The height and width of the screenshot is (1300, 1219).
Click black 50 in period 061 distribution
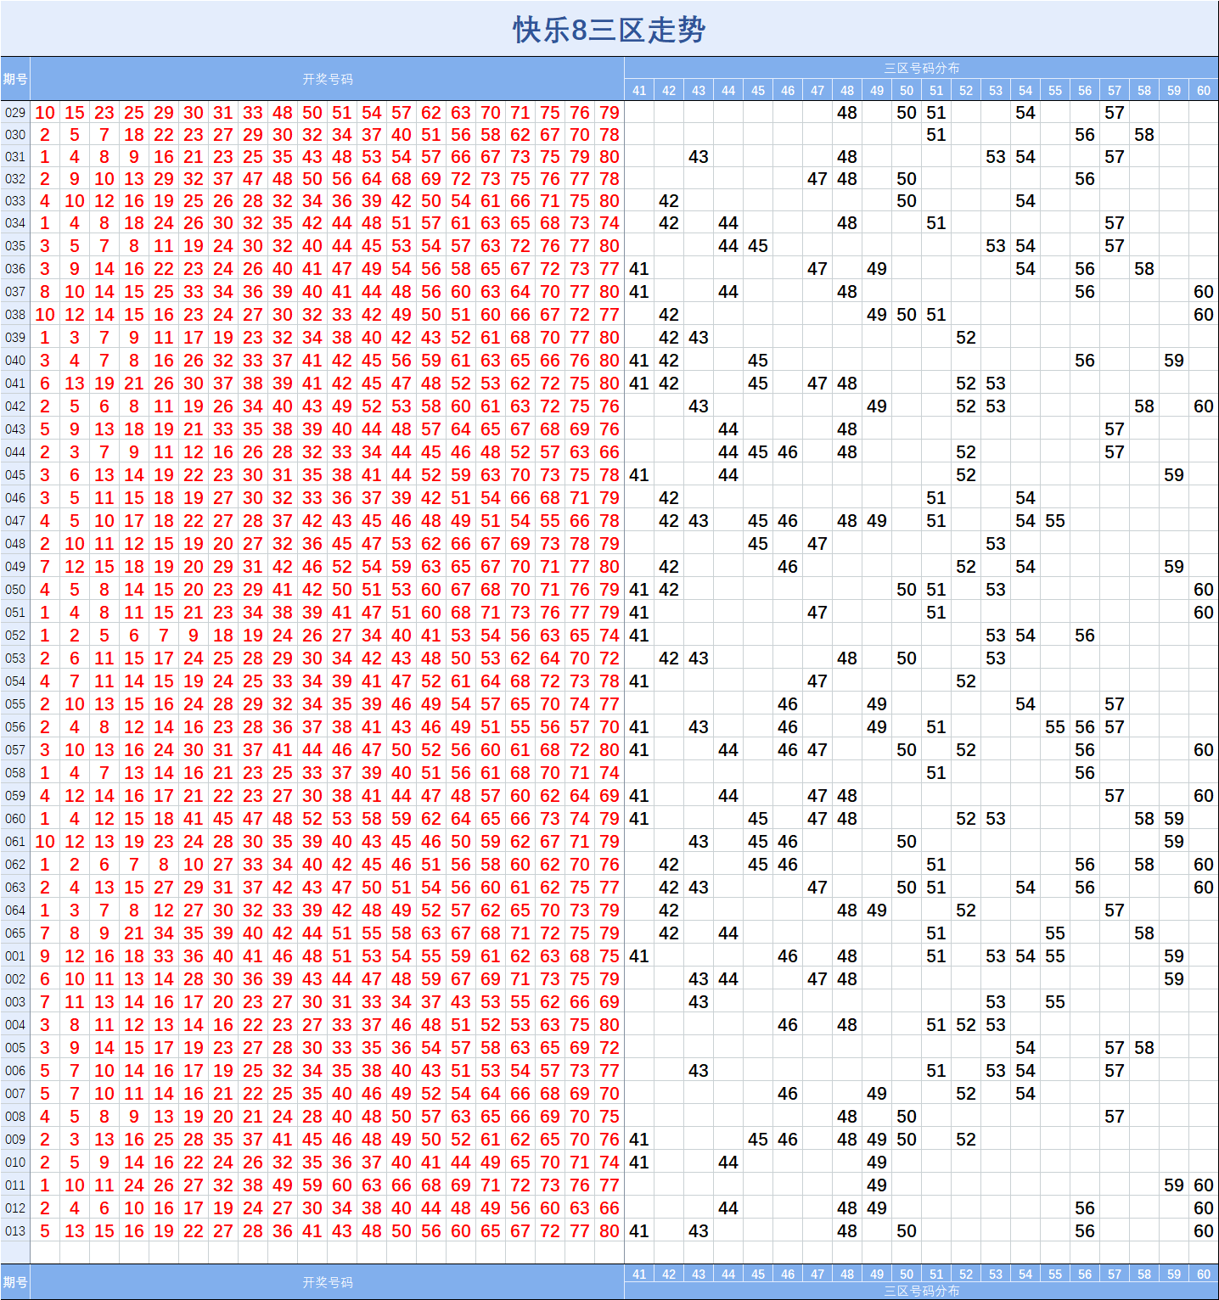point(907,842)
